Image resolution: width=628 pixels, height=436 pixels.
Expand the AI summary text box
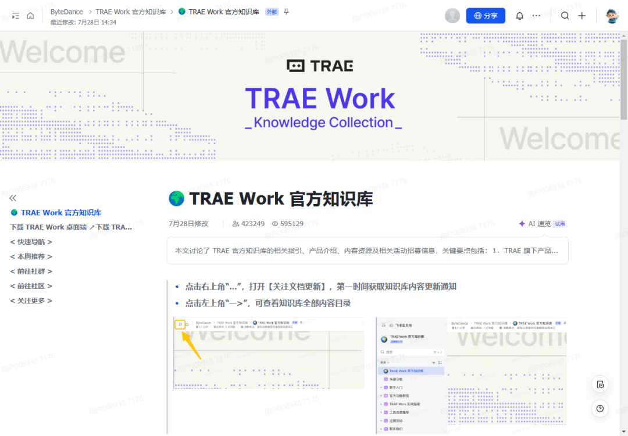pos(367,251)
